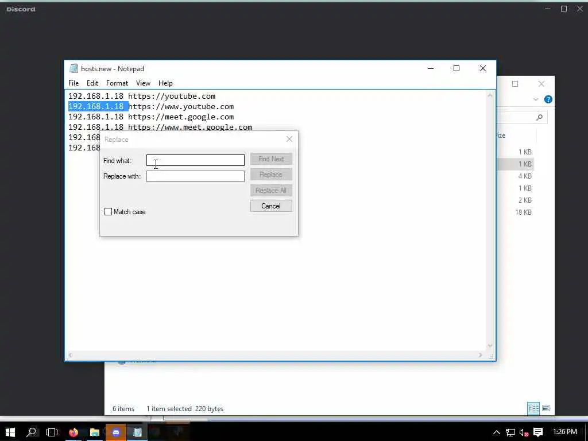This screenshot has width=588, height=441.
Task: Click the File Explorer search magnifier
Action: point(539,117)
